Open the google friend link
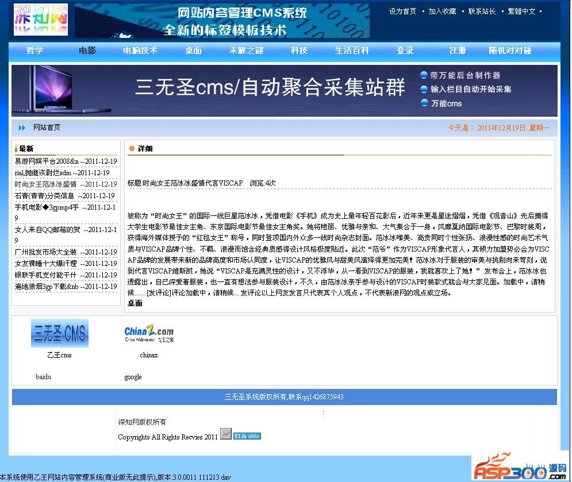 click(133, 377)
